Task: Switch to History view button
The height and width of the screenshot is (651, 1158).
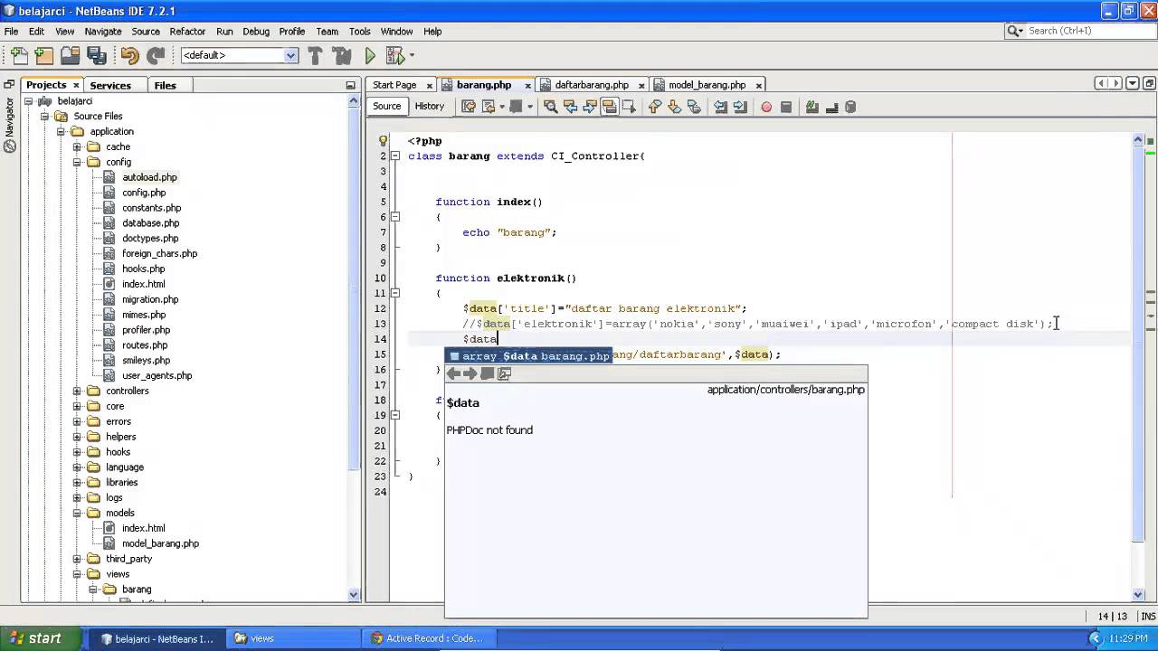Action: (430, 107)
